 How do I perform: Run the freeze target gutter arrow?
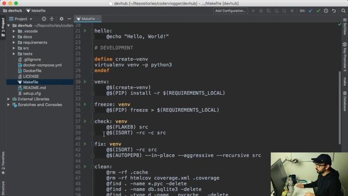[x=85, y=104]
